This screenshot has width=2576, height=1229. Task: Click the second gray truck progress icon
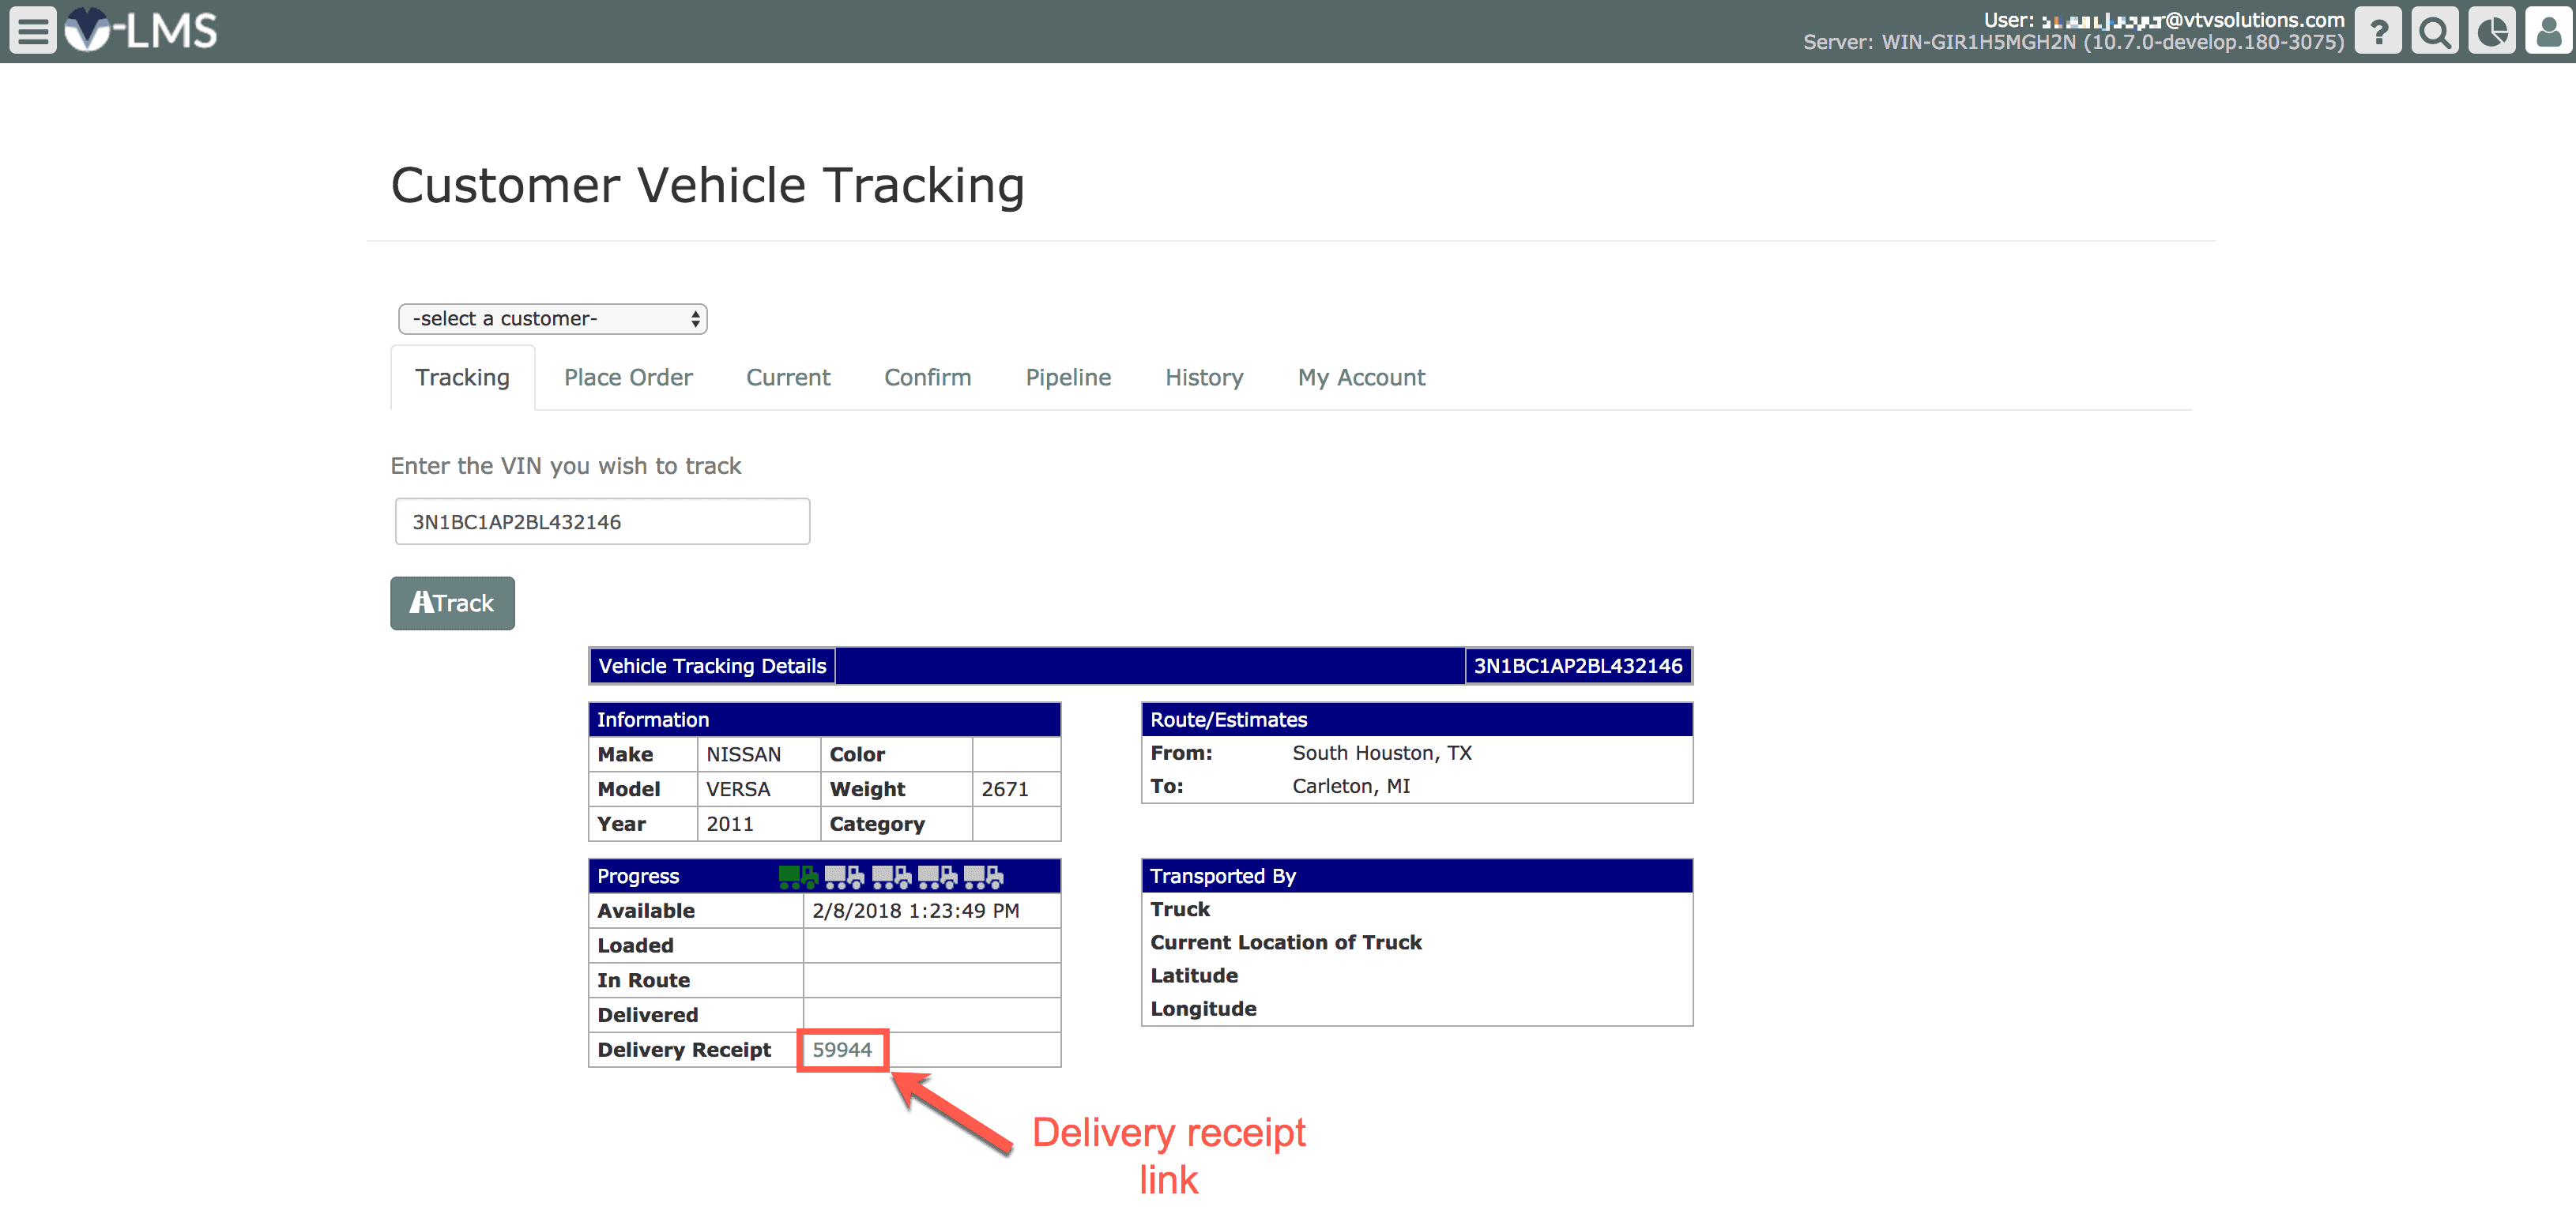[891, 878]
